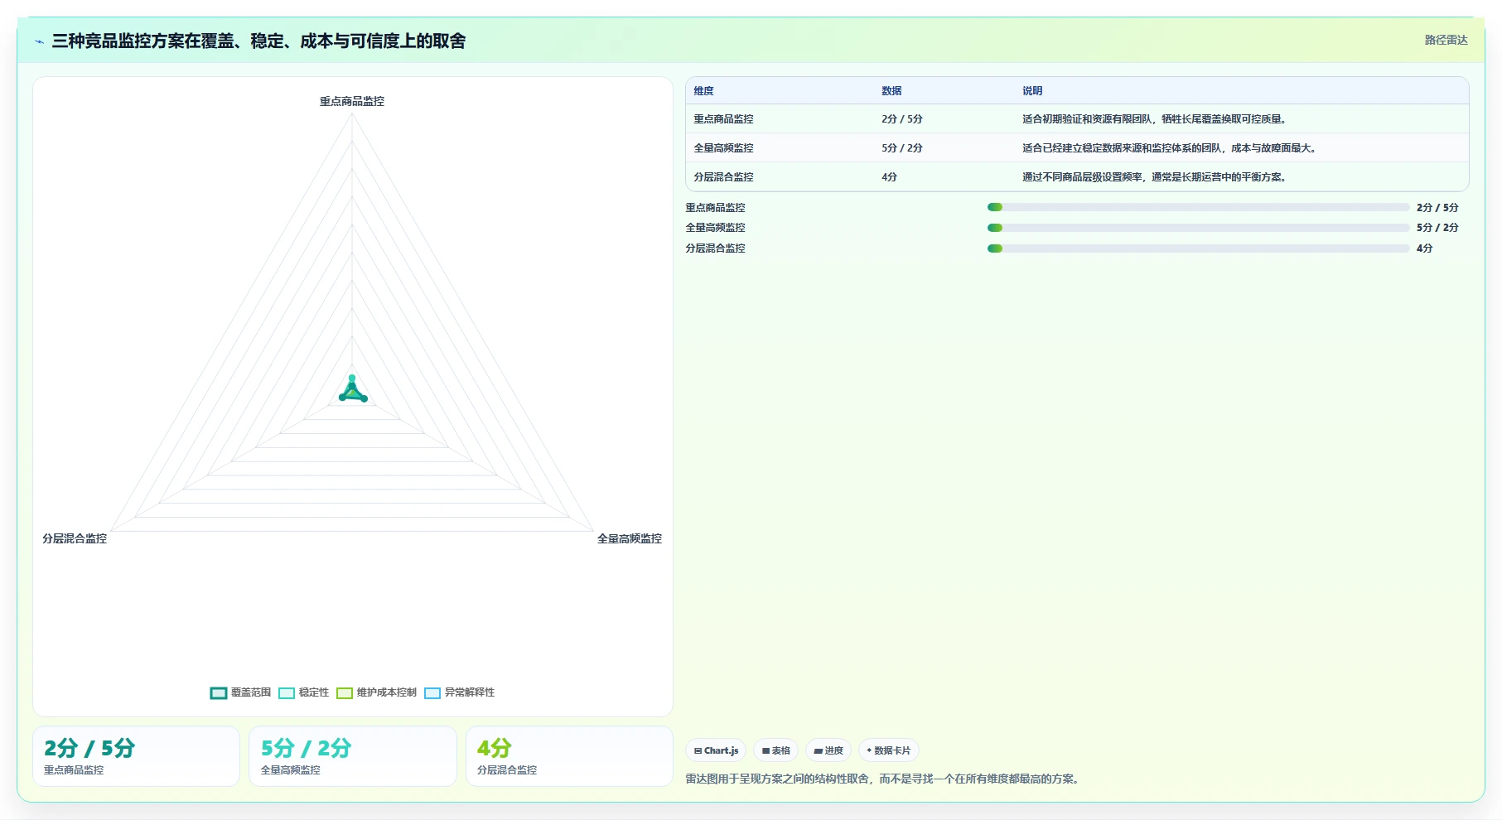Viewport: 1502px width, 820px height.
Task: Click the top data point on radar
Action: 352,379
